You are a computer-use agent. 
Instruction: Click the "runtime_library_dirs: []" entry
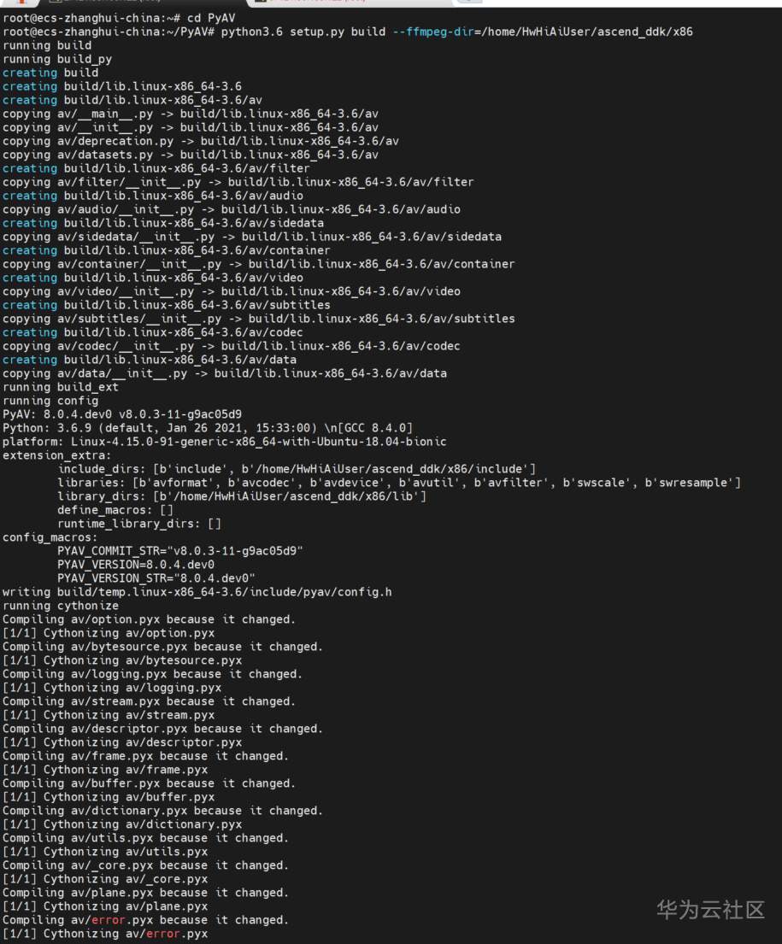click(139, 524)
